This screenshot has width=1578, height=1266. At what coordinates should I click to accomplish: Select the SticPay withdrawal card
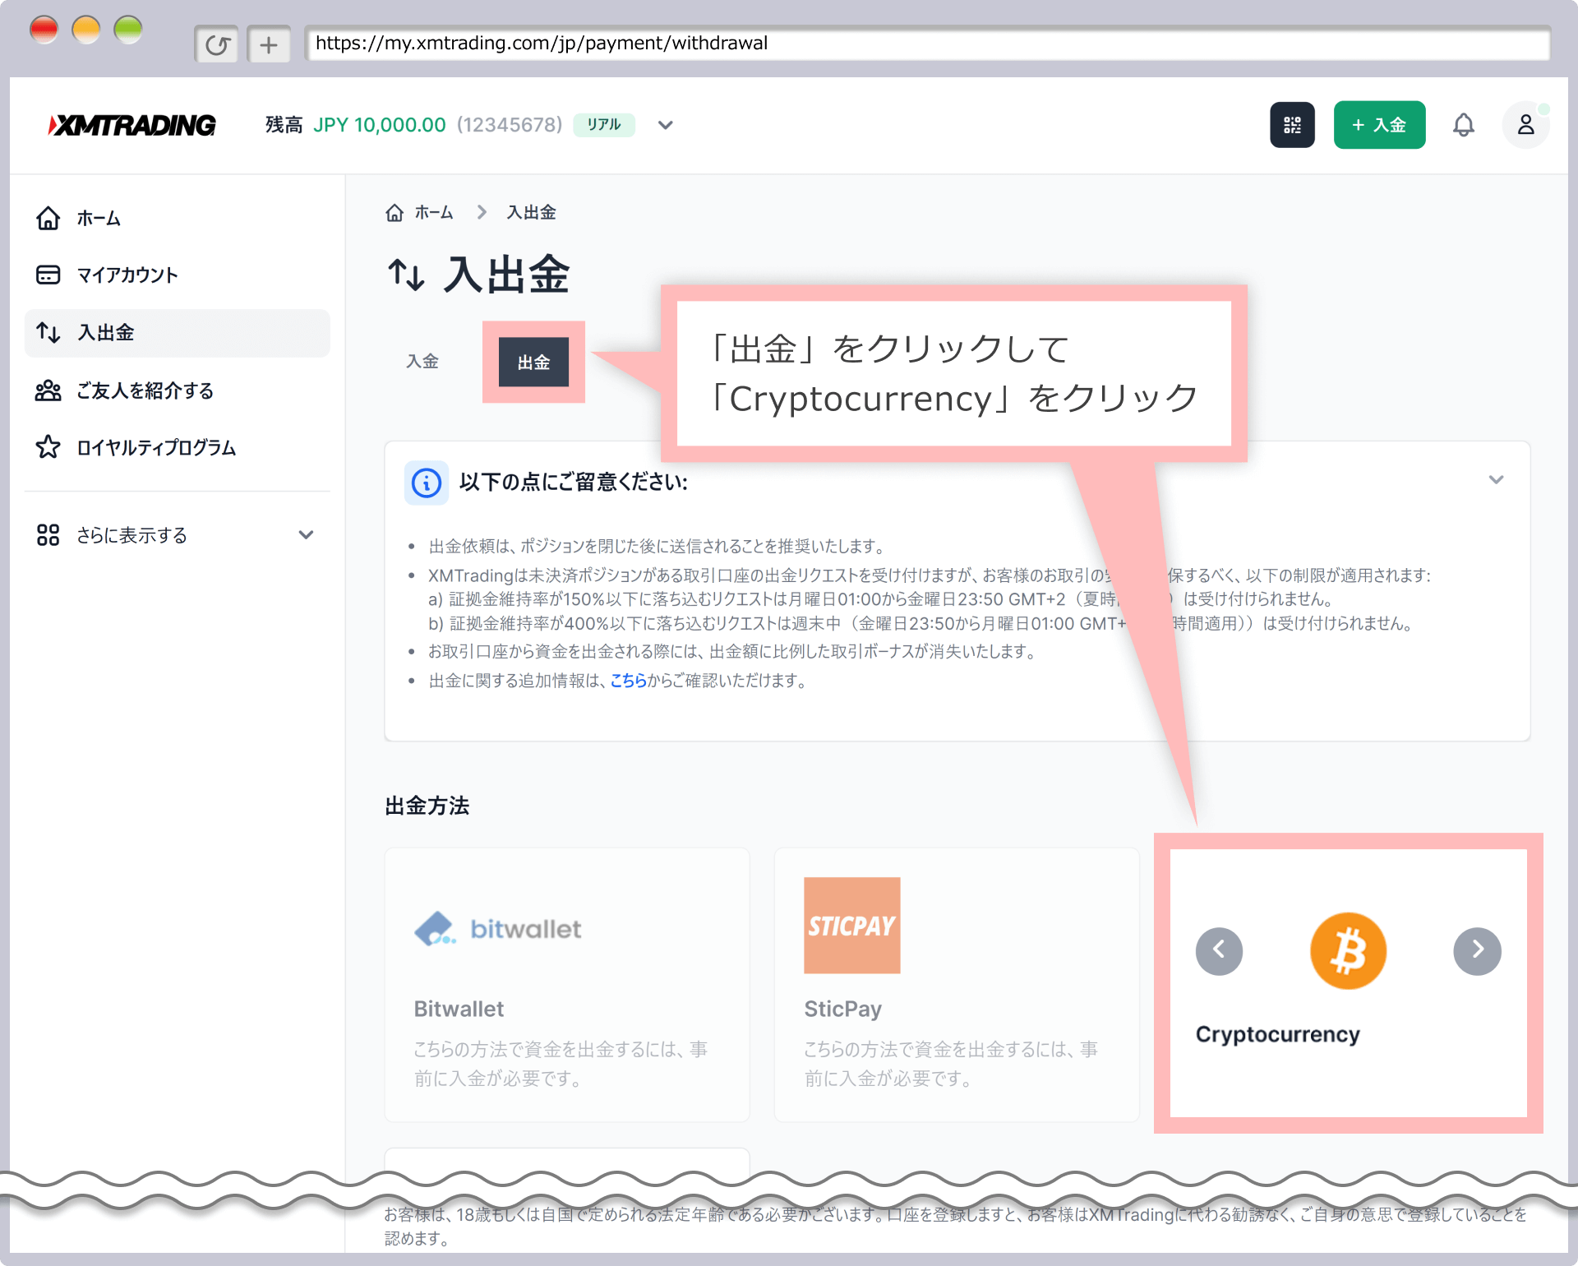pos(957,985)
